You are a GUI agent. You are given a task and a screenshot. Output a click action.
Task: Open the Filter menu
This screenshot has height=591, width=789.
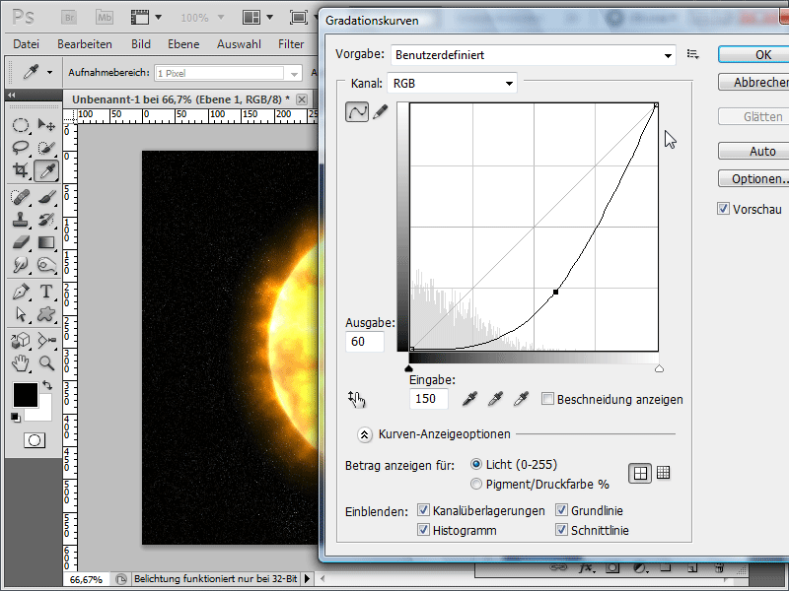coord(291,44)
